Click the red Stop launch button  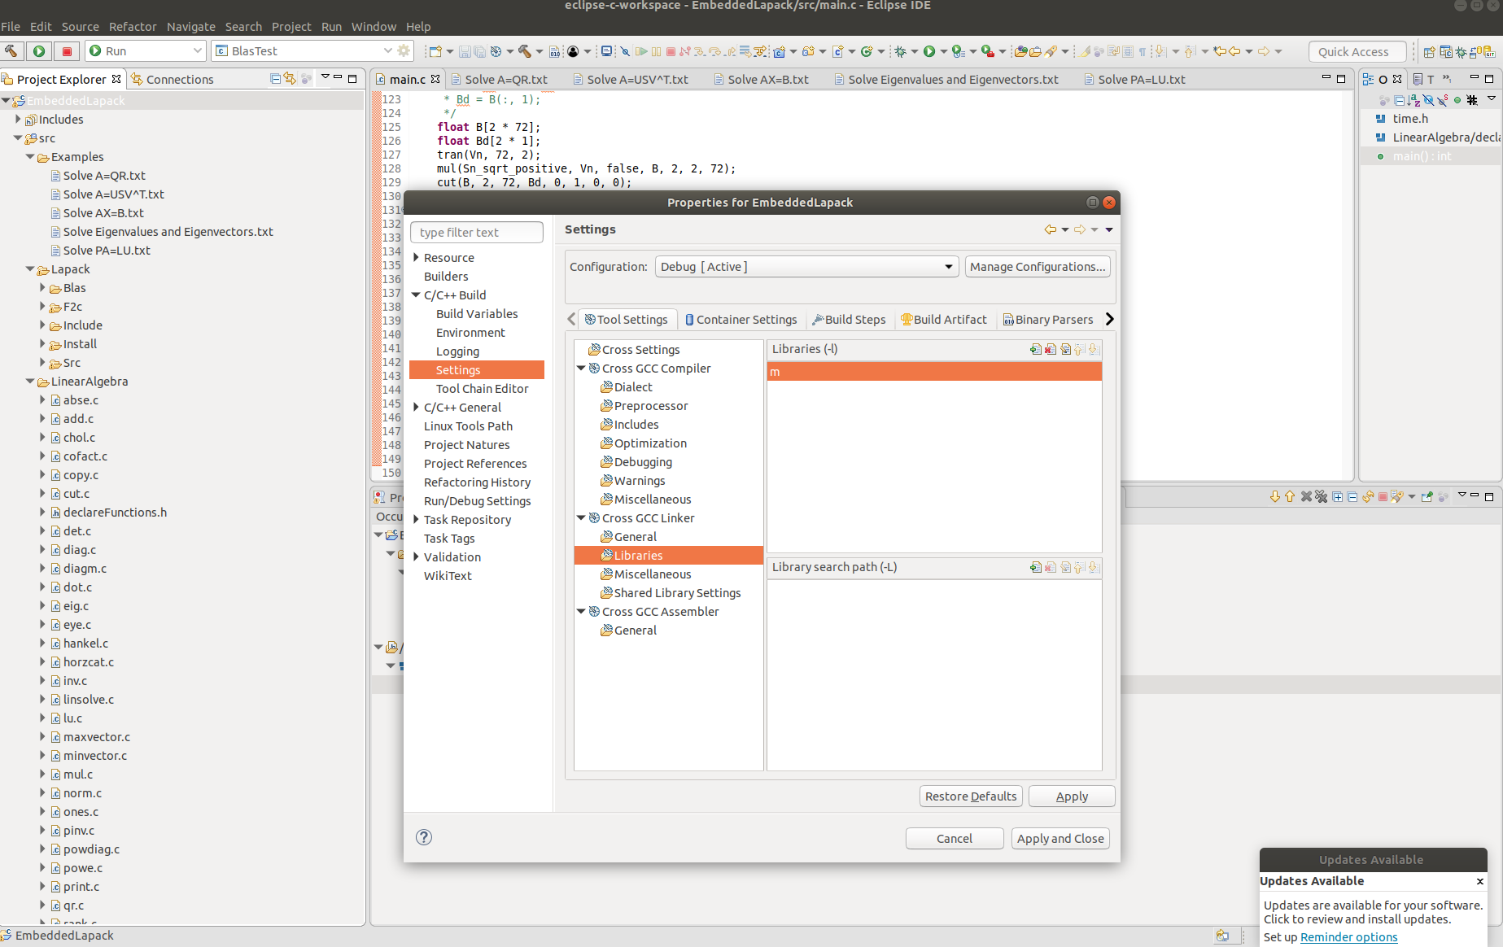tap(68, 50)
